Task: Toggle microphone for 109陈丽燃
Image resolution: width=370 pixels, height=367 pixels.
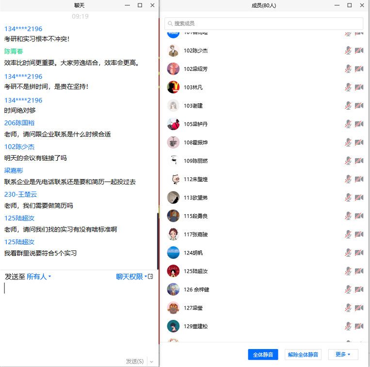Action: point(348,161)
